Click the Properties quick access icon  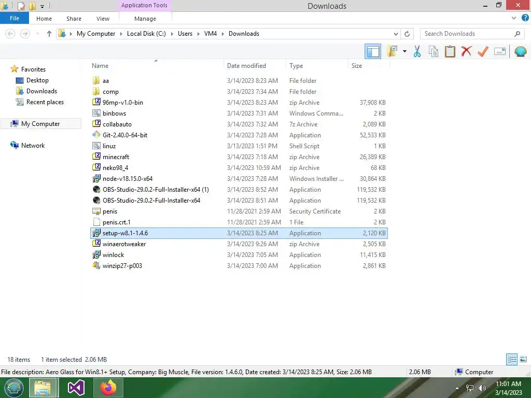[21, 6]
